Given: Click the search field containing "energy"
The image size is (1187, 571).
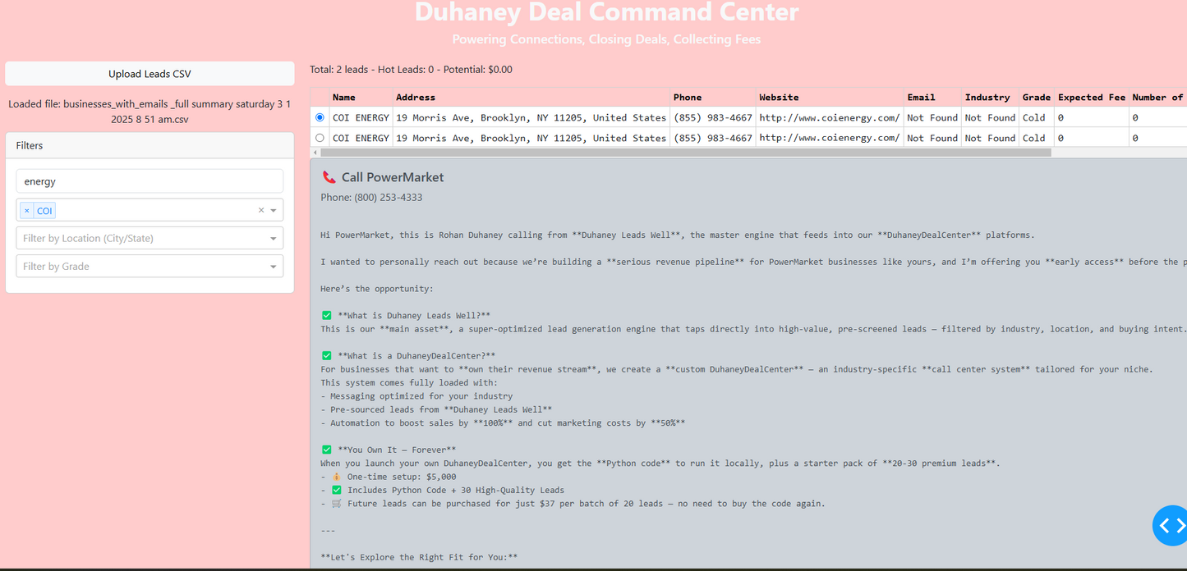Looking at the screenshot, I should point(150,181).
